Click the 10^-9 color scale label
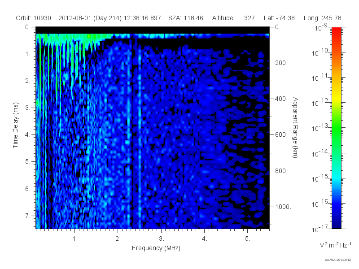The height and width of the screenshot is (269, 359). (x=321, y=28)
